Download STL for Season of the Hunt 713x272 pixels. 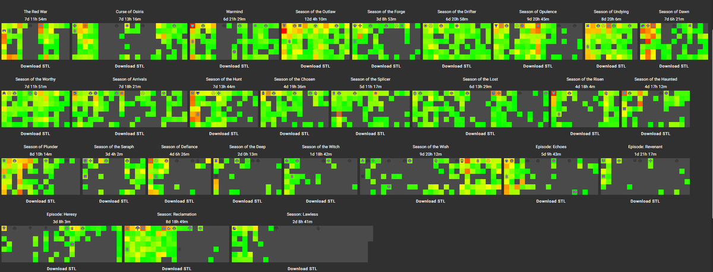tap(224, 133)
